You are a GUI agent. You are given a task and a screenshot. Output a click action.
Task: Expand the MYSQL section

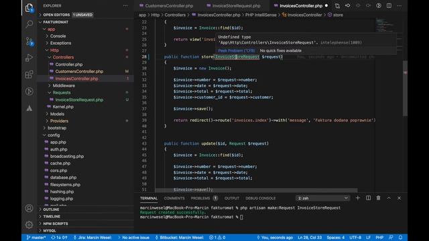86,230
